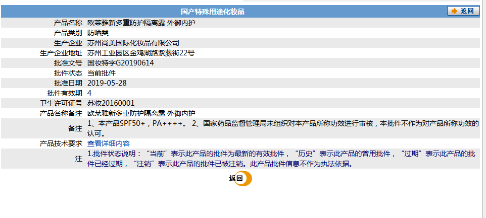Click the 批件状态 field label
The width and height of the screenshot is (486, 218).
coord(68,73)
